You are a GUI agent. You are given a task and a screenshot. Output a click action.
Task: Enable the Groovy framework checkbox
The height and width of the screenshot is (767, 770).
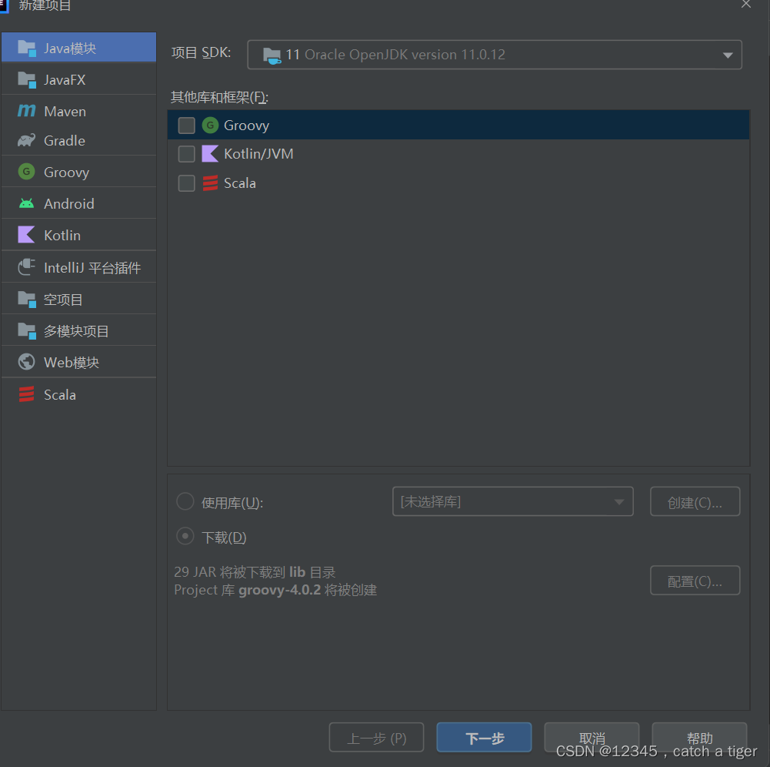click(187, 126)
